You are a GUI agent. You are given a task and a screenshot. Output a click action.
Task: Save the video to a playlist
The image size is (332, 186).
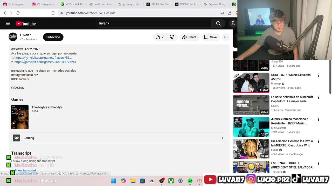tap(210, 37)
